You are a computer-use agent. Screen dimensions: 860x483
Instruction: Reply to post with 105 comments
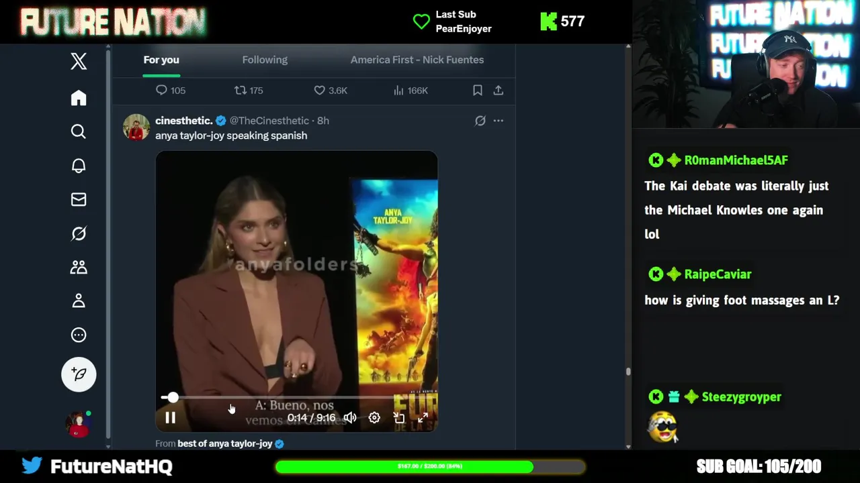171,90
